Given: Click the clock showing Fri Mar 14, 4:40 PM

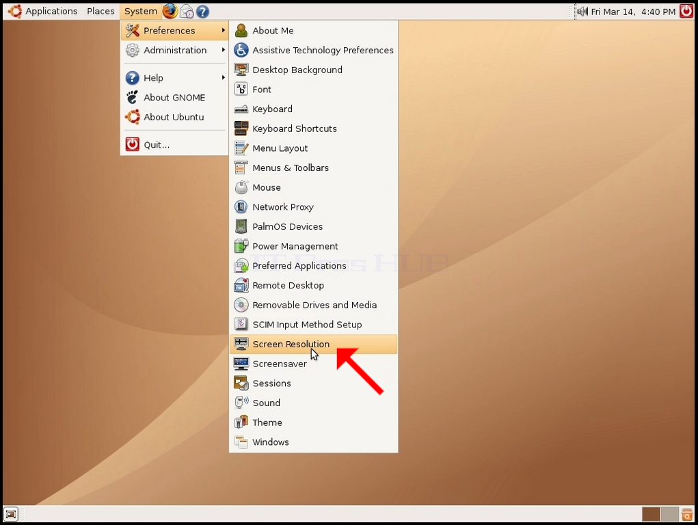Looking at the screenshot, I should (x=633, y=12).
